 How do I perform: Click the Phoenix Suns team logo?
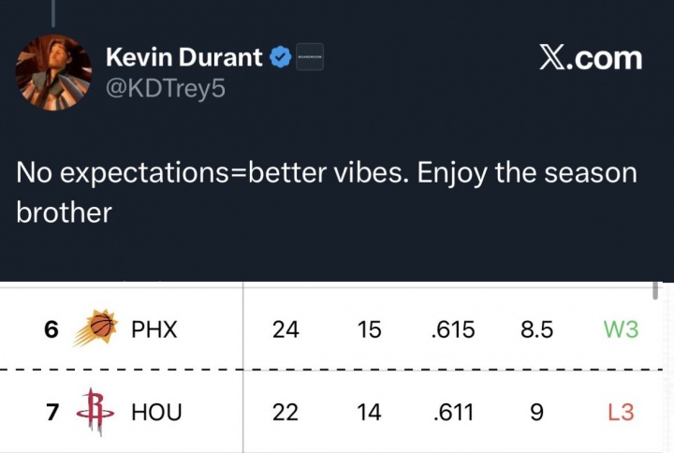[95, 329]
